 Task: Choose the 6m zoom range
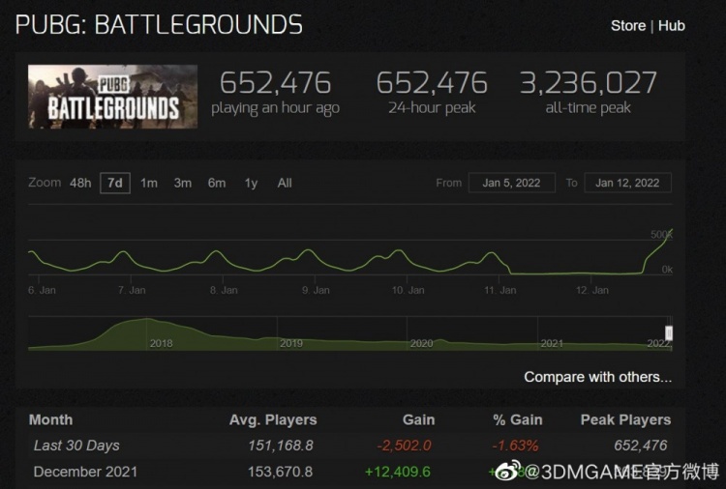coord(217,183)
